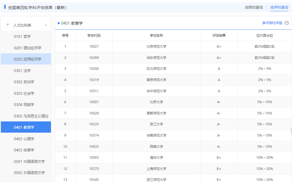Select 0202 应用经济学 subject
The height and width of the screenshot is (182, 292).
(26, 59)
